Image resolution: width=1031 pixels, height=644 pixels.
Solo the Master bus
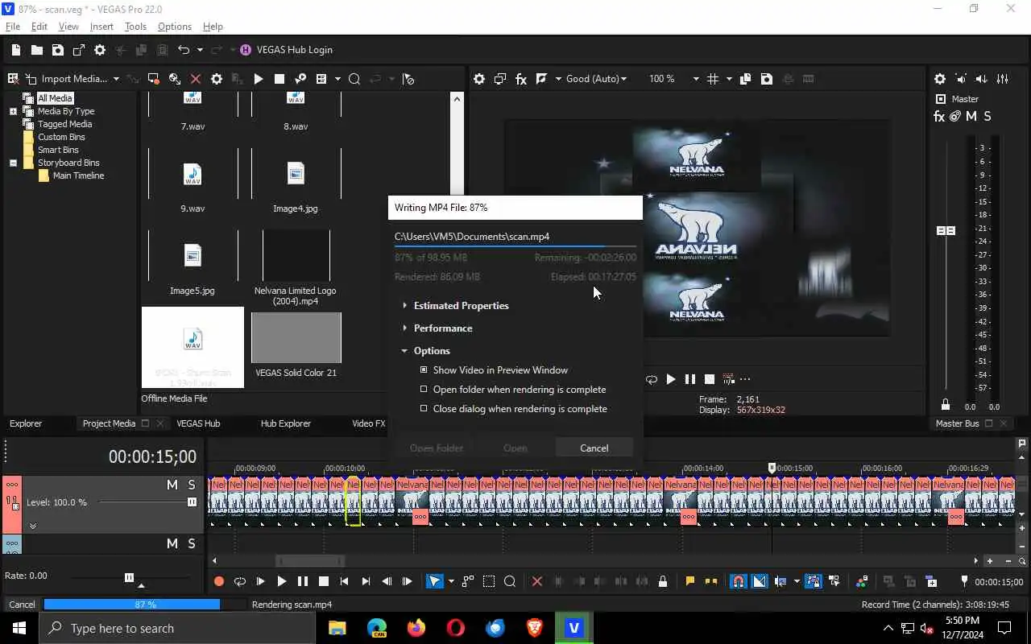click(988, 117)
